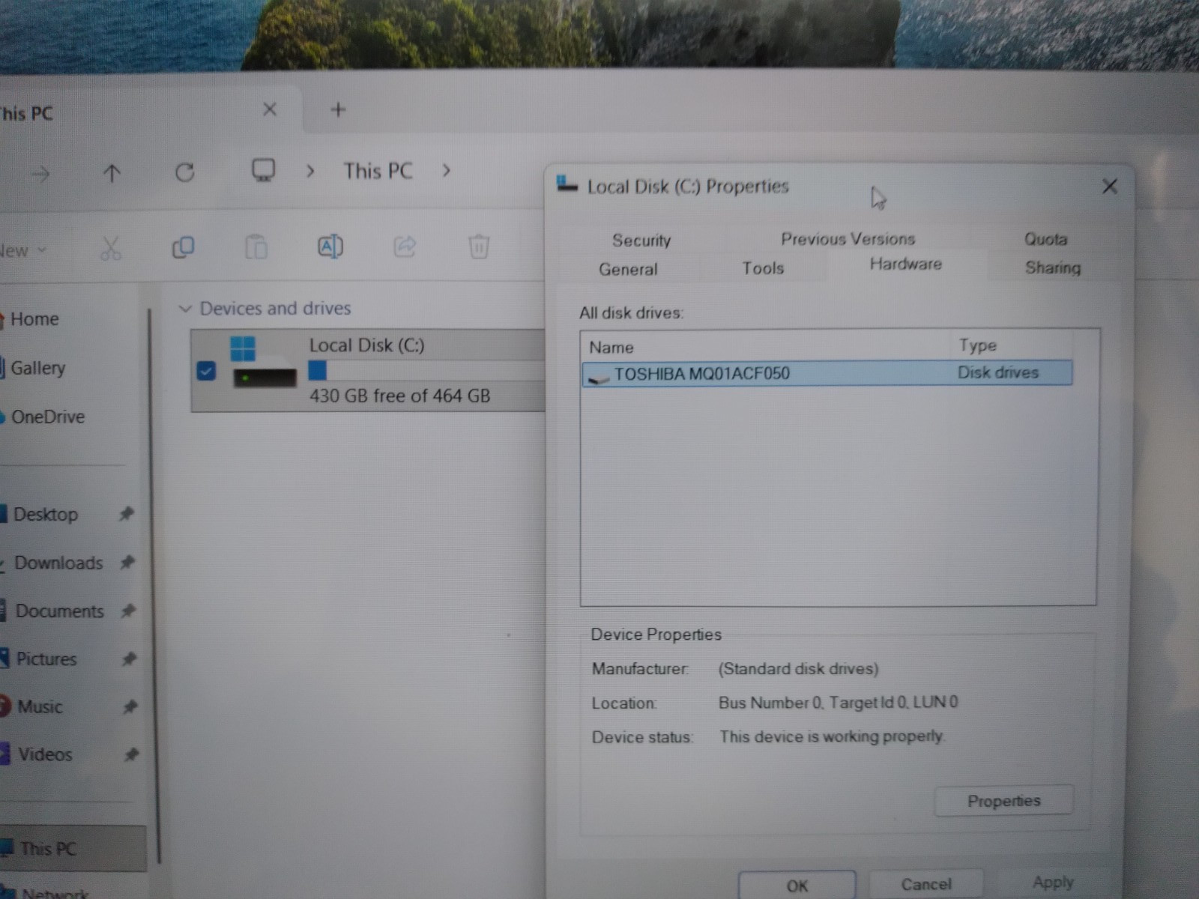Click the Up directory arrow in File Explorer
1199x899 pixels.
(112, 174)
